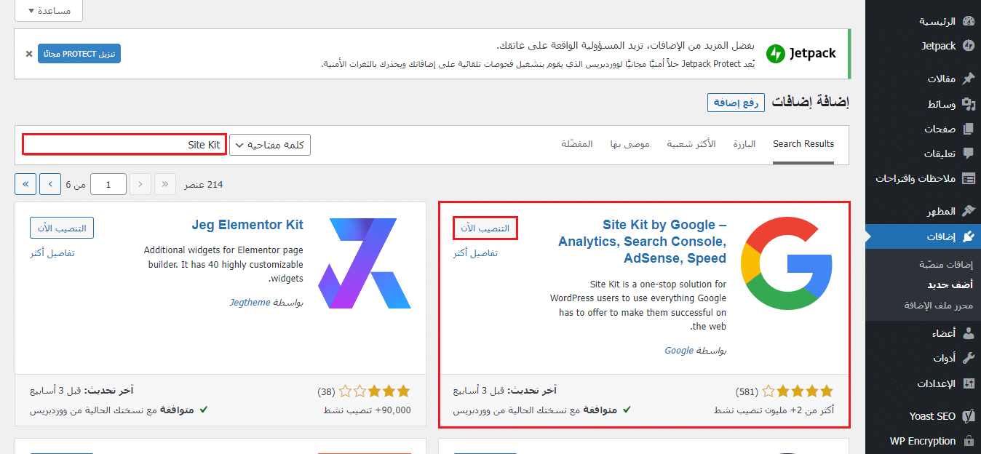
Task: Click the Google logo plugin thumbnail
Action: (x=786, y=263)
